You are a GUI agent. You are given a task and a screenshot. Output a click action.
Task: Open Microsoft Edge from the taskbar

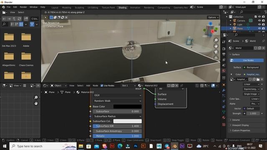[x=120, y=146]
